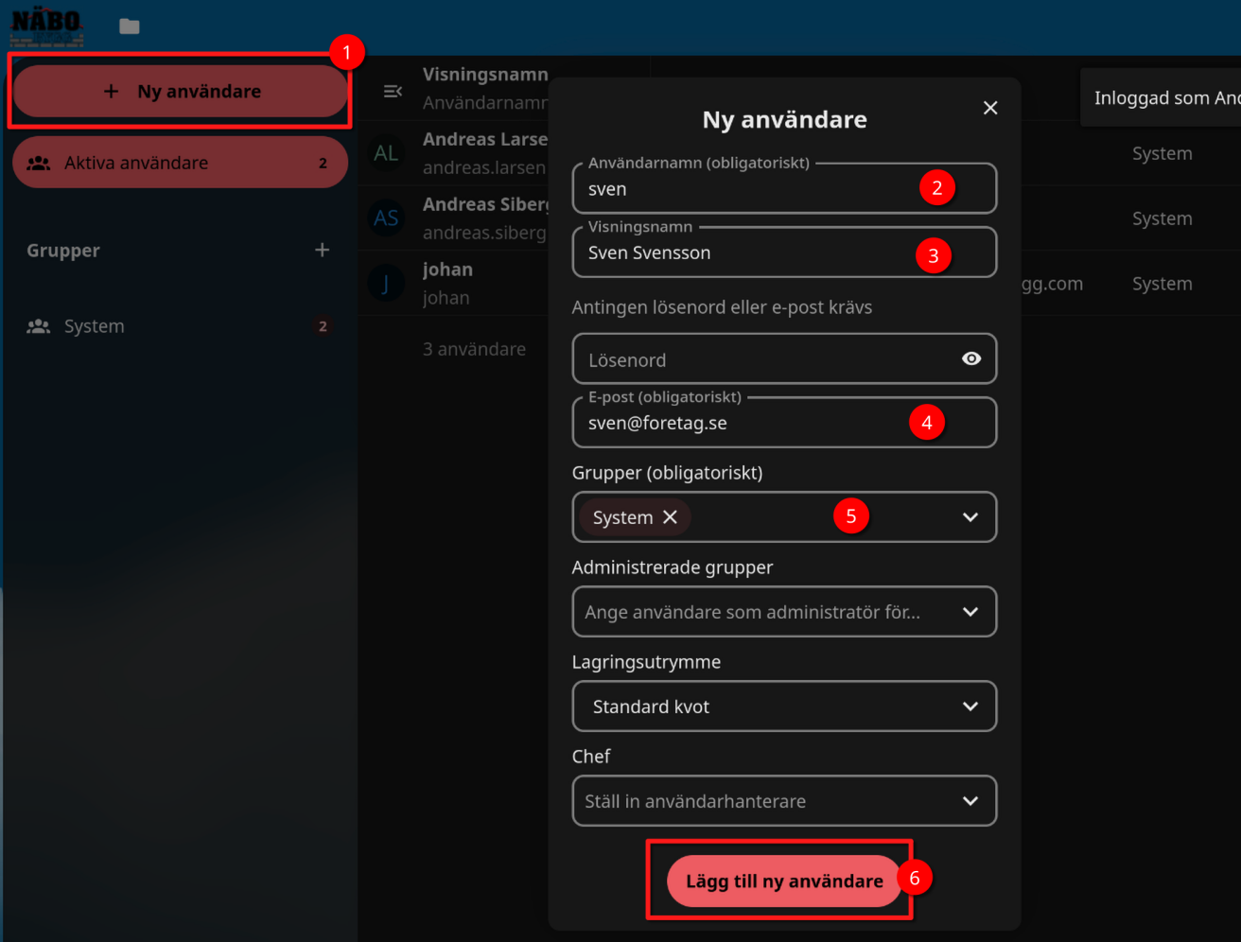Click the Användarnamn field containing sven

(x=784, y=188)
